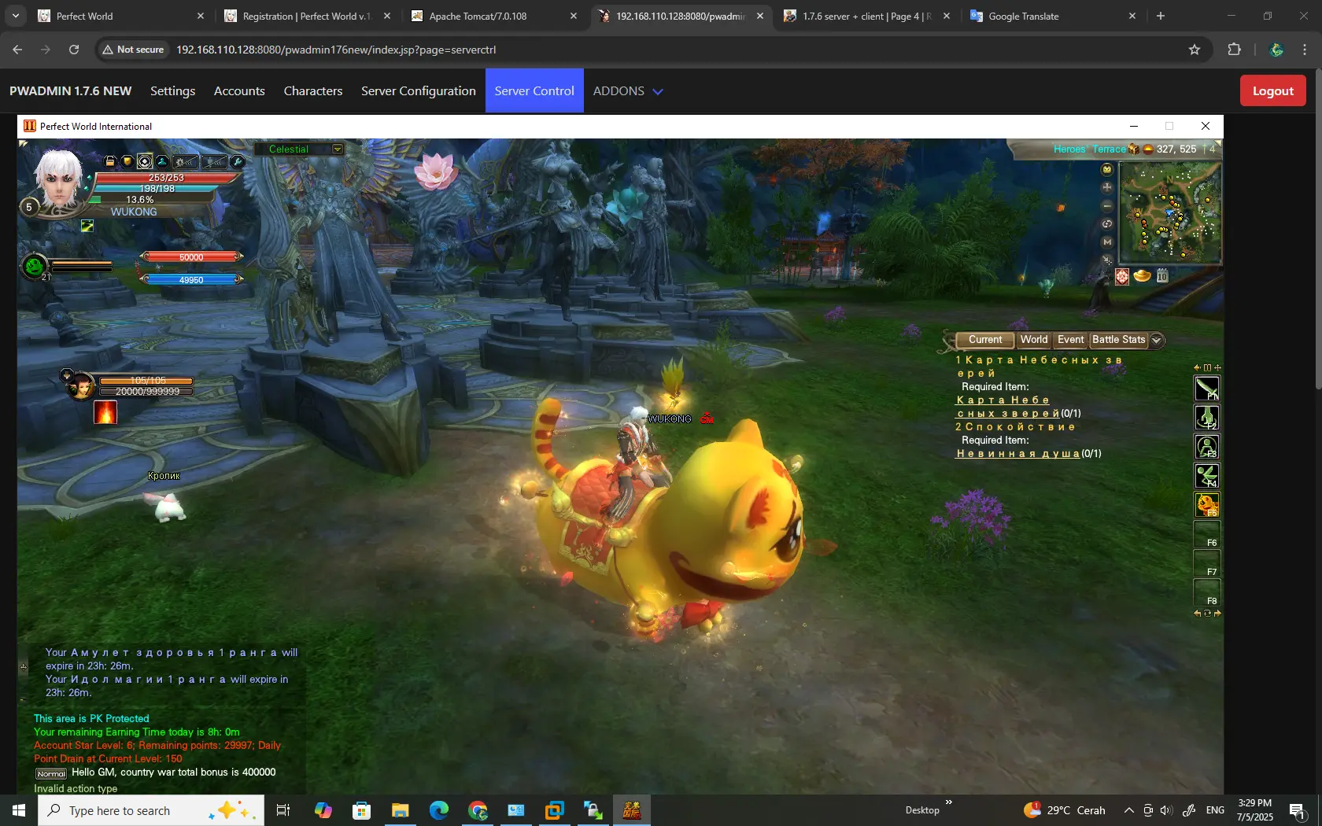Activate the pet fire skill icon
This screenshot has width=1322, height=826.
(105, 412)
